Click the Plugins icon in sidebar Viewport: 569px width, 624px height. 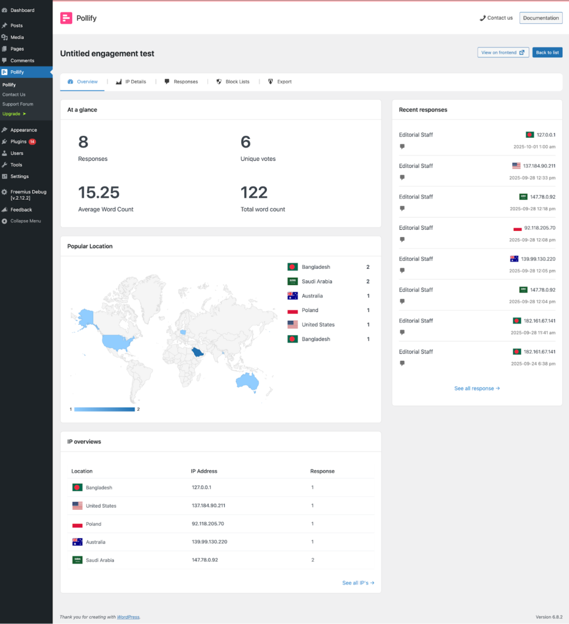click(5, 141)
